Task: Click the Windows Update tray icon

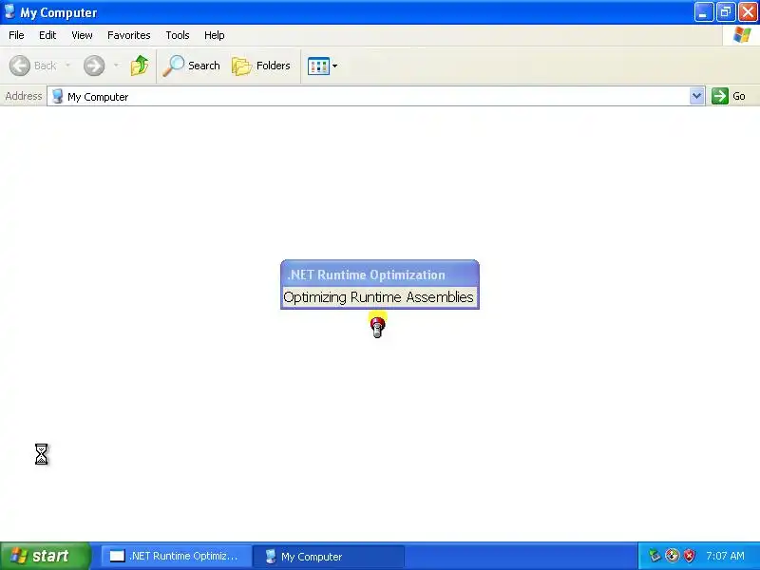Action: tap(672, 556)
